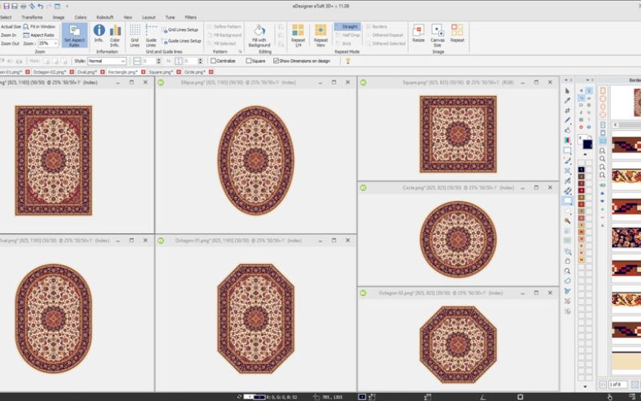Click the Guide Lines Setup button
Screen dimensions: 641x401
pos(182,40)
